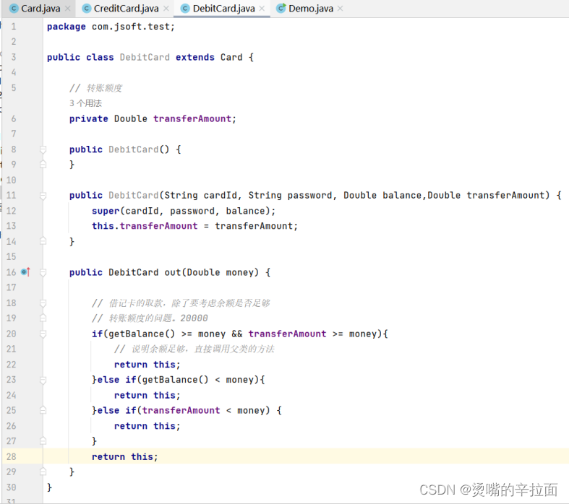Click 'package com.jsoft.test;' on line 1
Screen dimensions: 569x504
tap(111, 27)
